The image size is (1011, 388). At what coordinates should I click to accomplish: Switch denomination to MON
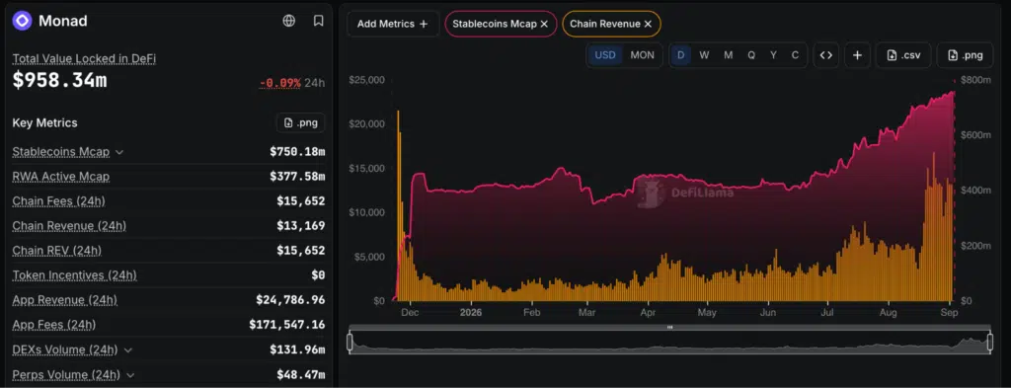pyautogui.click(x=642, y=54)
